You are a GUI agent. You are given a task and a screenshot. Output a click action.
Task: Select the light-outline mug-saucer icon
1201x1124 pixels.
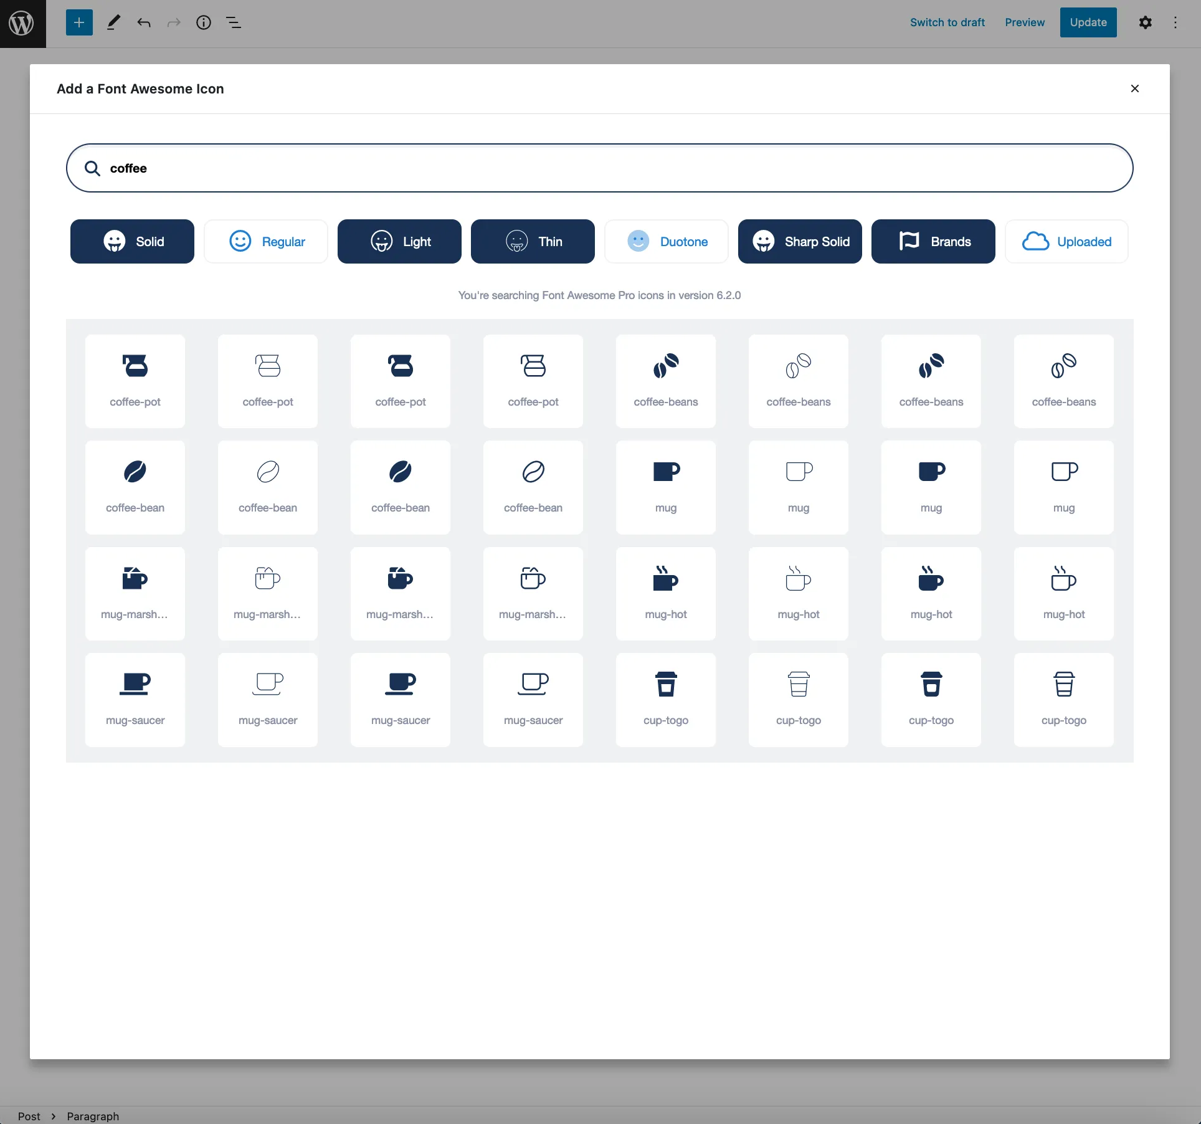pos(533,700)
